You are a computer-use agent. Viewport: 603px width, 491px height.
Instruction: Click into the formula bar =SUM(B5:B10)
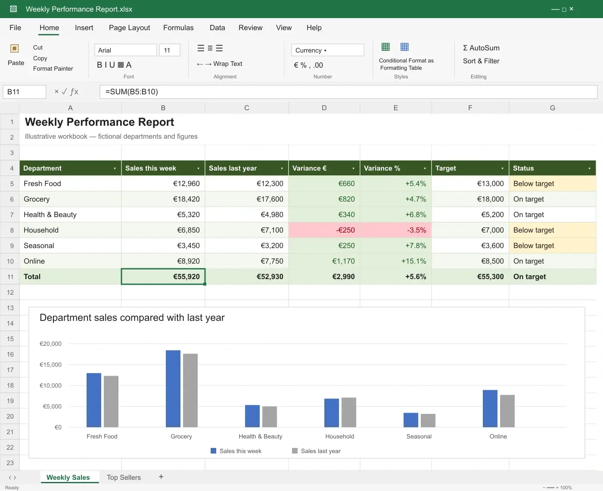[348, 92]
